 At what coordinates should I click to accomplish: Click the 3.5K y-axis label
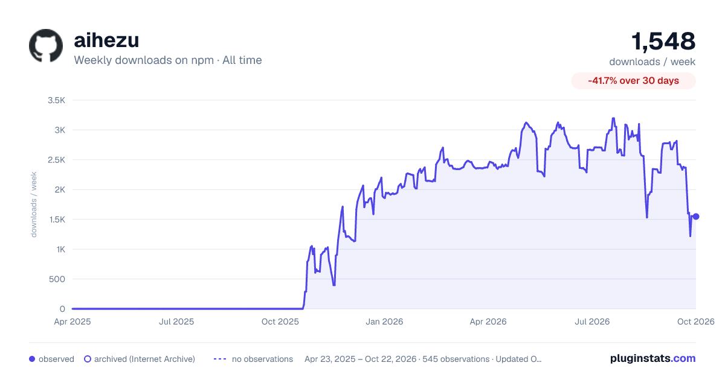point(56,100)
